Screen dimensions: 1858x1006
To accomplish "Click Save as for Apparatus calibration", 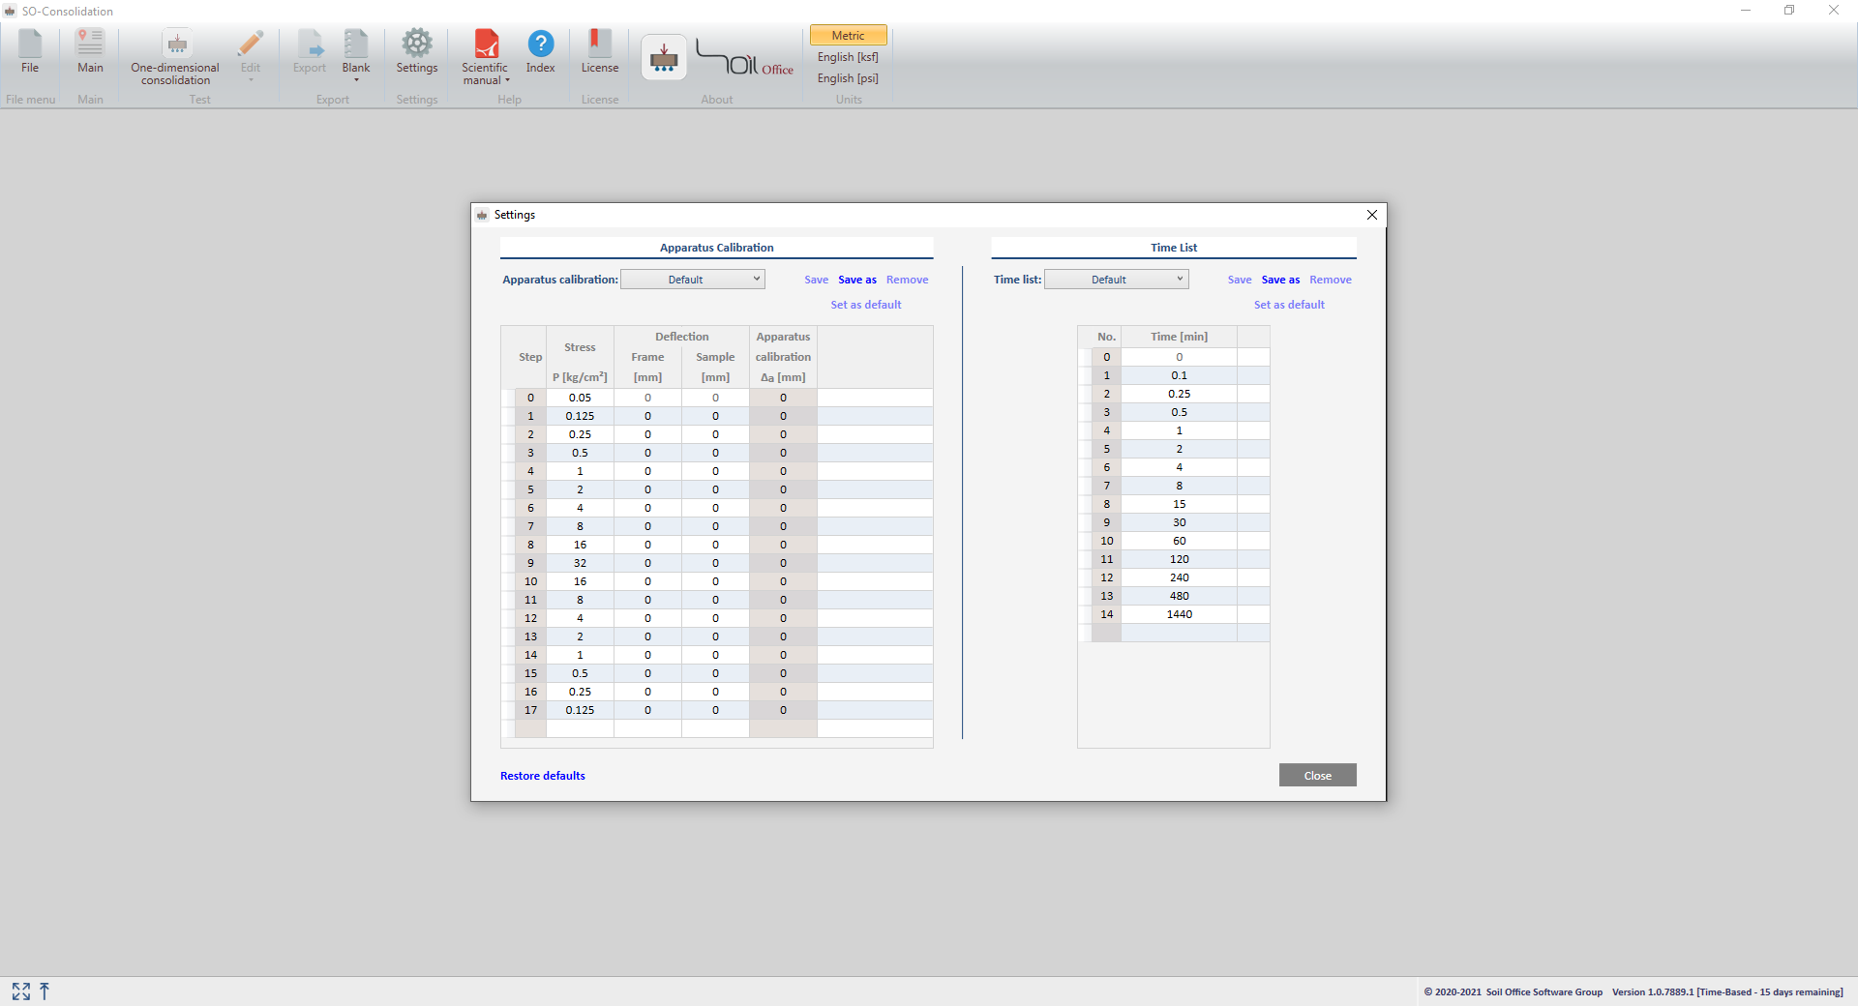I will [857, 280].
